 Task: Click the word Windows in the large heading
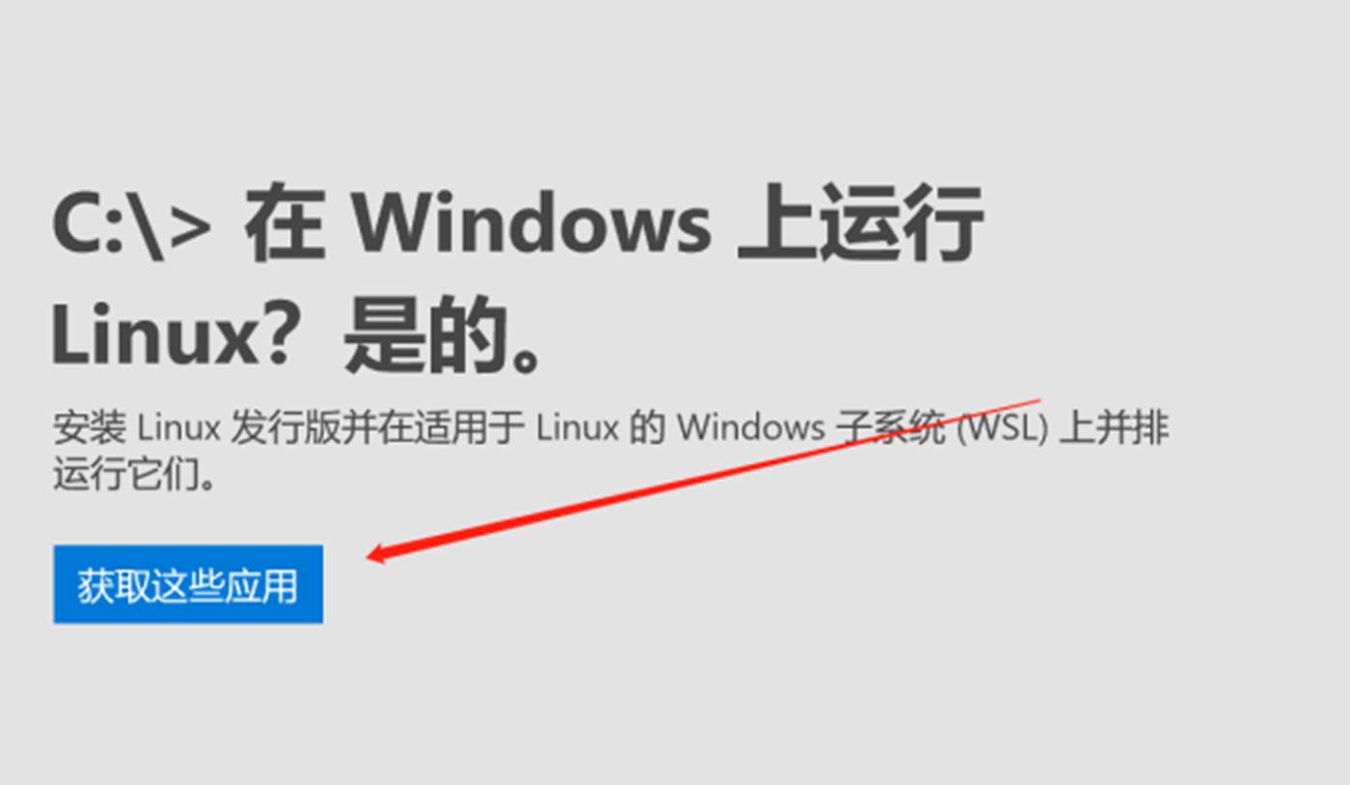(x=530, y=223)
